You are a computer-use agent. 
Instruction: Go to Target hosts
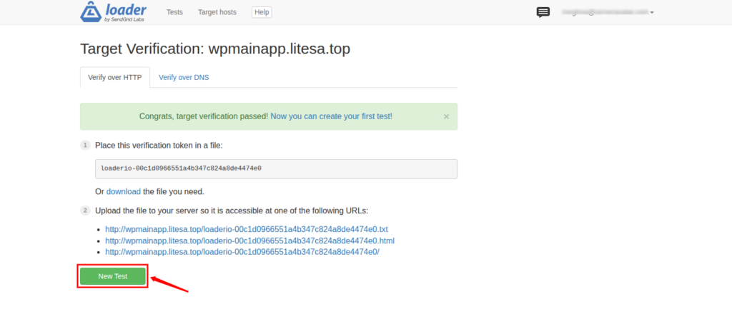[217, 12]
